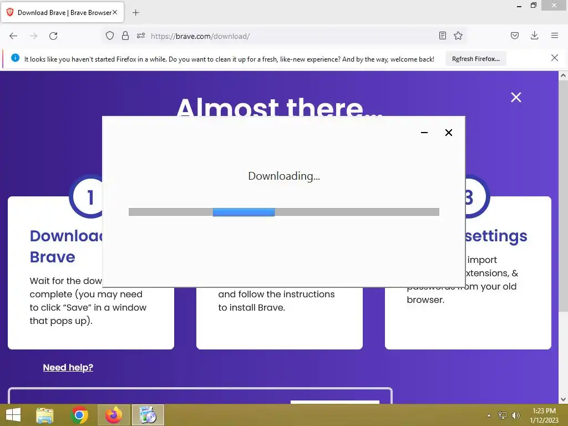Launch Google Chrome from taskbar
568x426 pixels.
pyautogui.click(x=79, y=415)
